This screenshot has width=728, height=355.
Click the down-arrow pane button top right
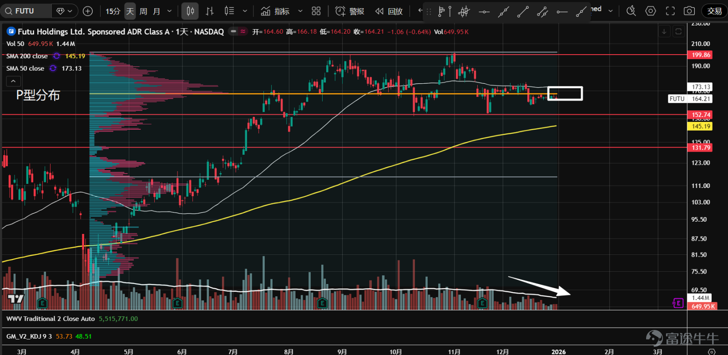(x=664, y=31)
